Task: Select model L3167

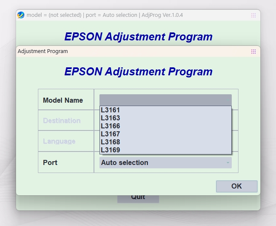Action: [x=166, y=134]
